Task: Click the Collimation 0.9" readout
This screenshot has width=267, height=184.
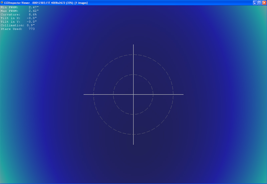Action: click(17, 25)
